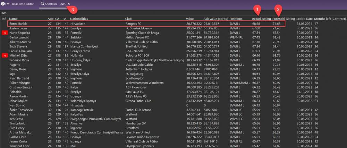Click the Youssouf Koné player name
The width and height of the screenshot is (347, 148).
coord(20,146)
